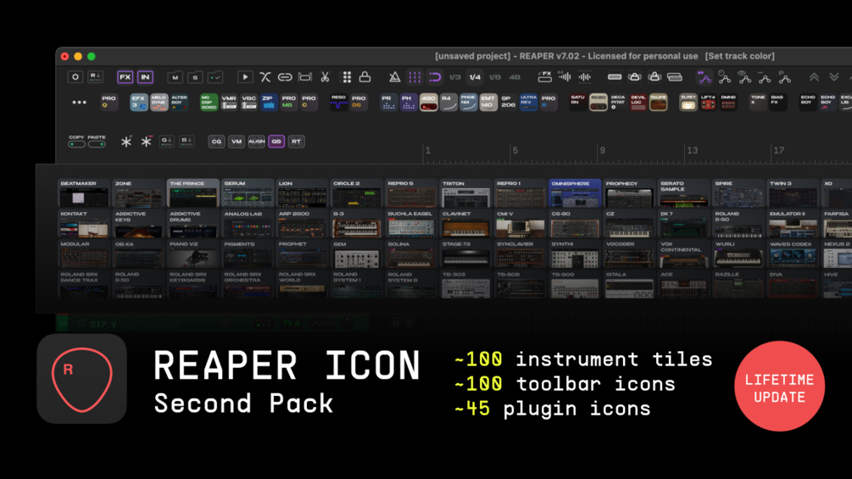Click the highlighted GS button
The image size is (852, 479).
[276, 142]
